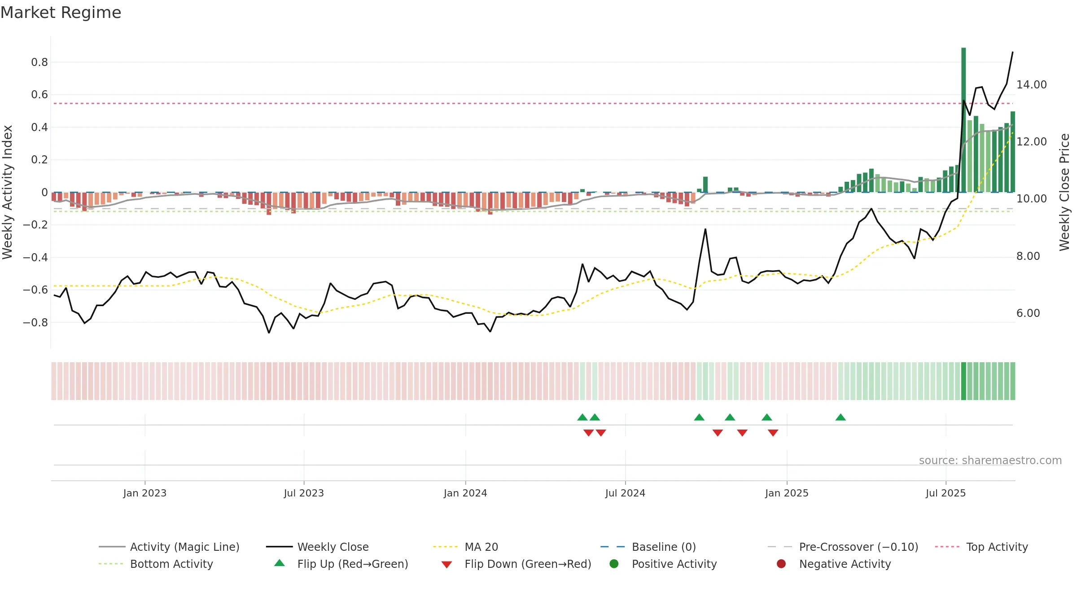
Task: Toggle the Flip Up (Red→Green) legend entry
Action: click(x=341, y=564)
